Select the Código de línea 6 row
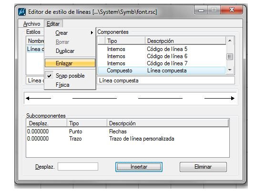The width and height of the screenshot is (255, 192). (x=162, y=56)
